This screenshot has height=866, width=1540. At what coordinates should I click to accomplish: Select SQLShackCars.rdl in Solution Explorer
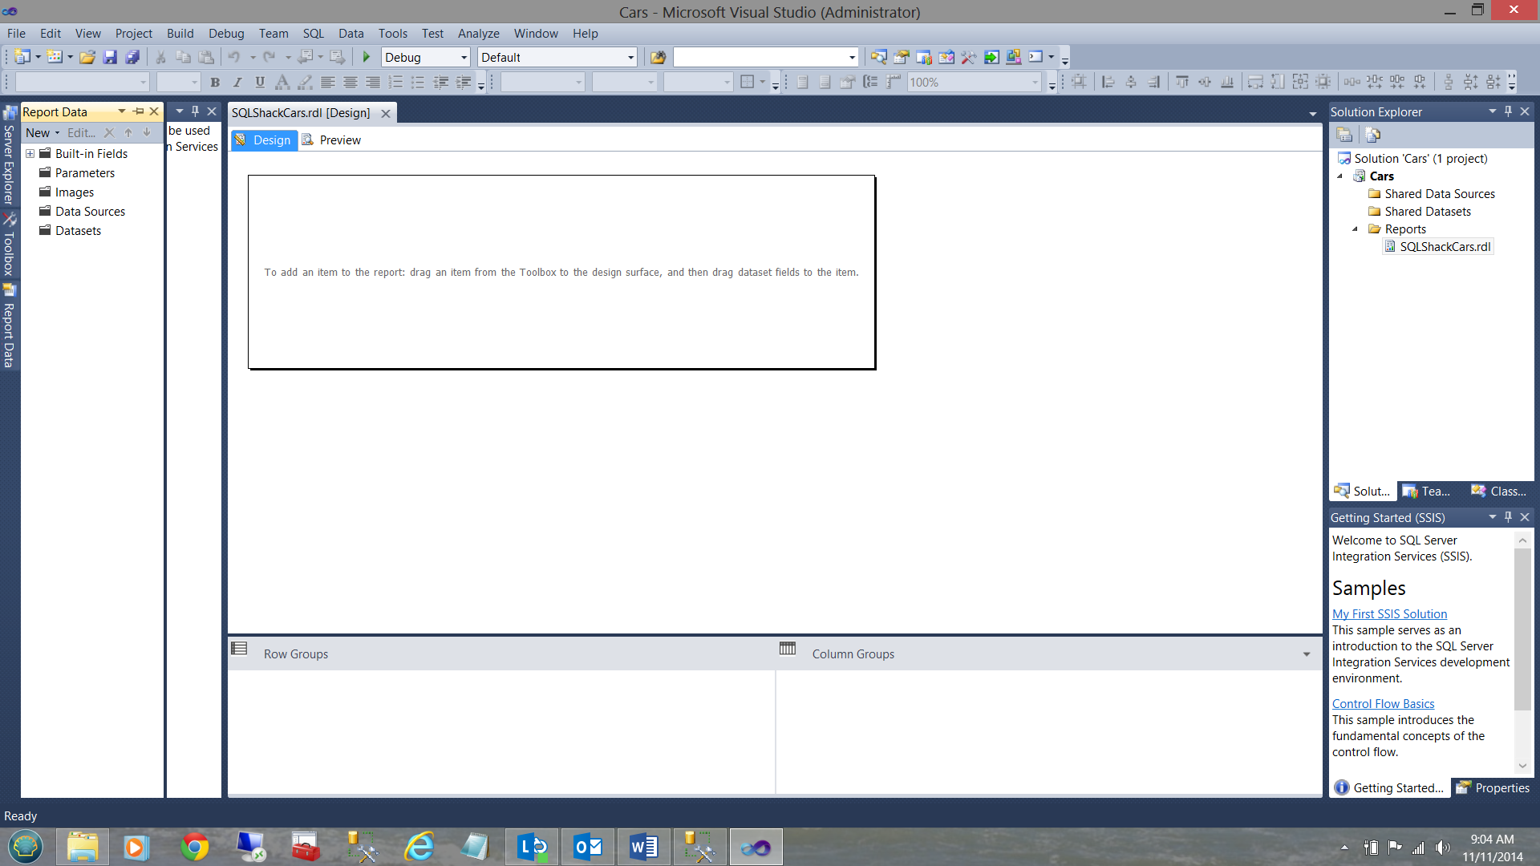tap(1445, 247)
